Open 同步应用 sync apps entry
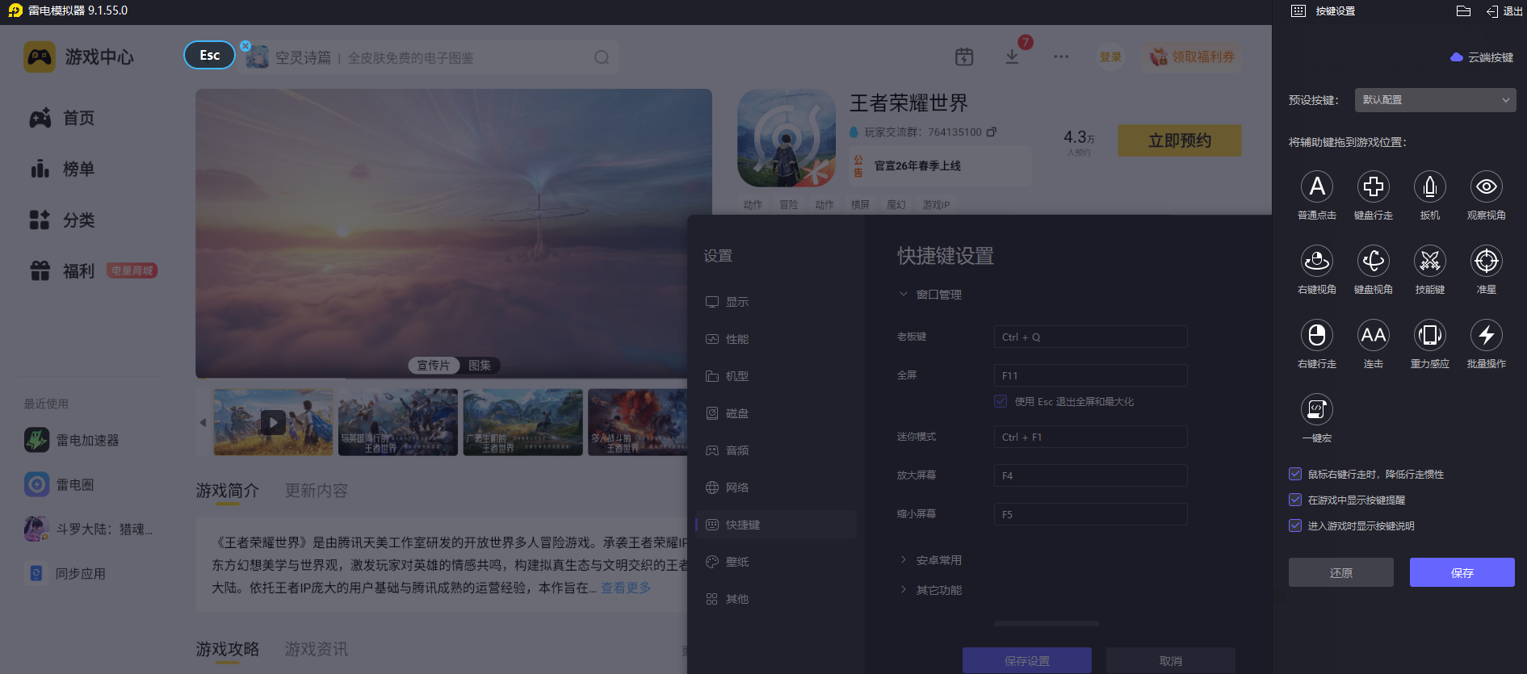Viewport: 1527px width, 674px height. tap(65, 573)
